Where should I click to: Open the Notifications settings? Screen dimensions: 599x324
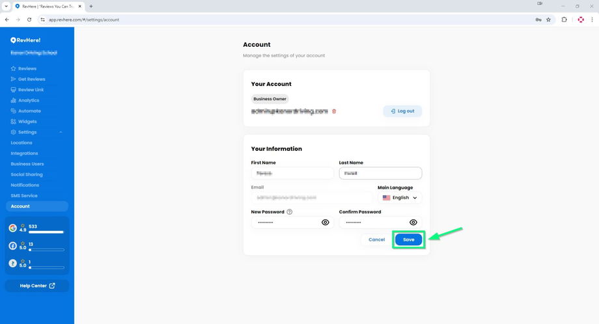point(25,185)
